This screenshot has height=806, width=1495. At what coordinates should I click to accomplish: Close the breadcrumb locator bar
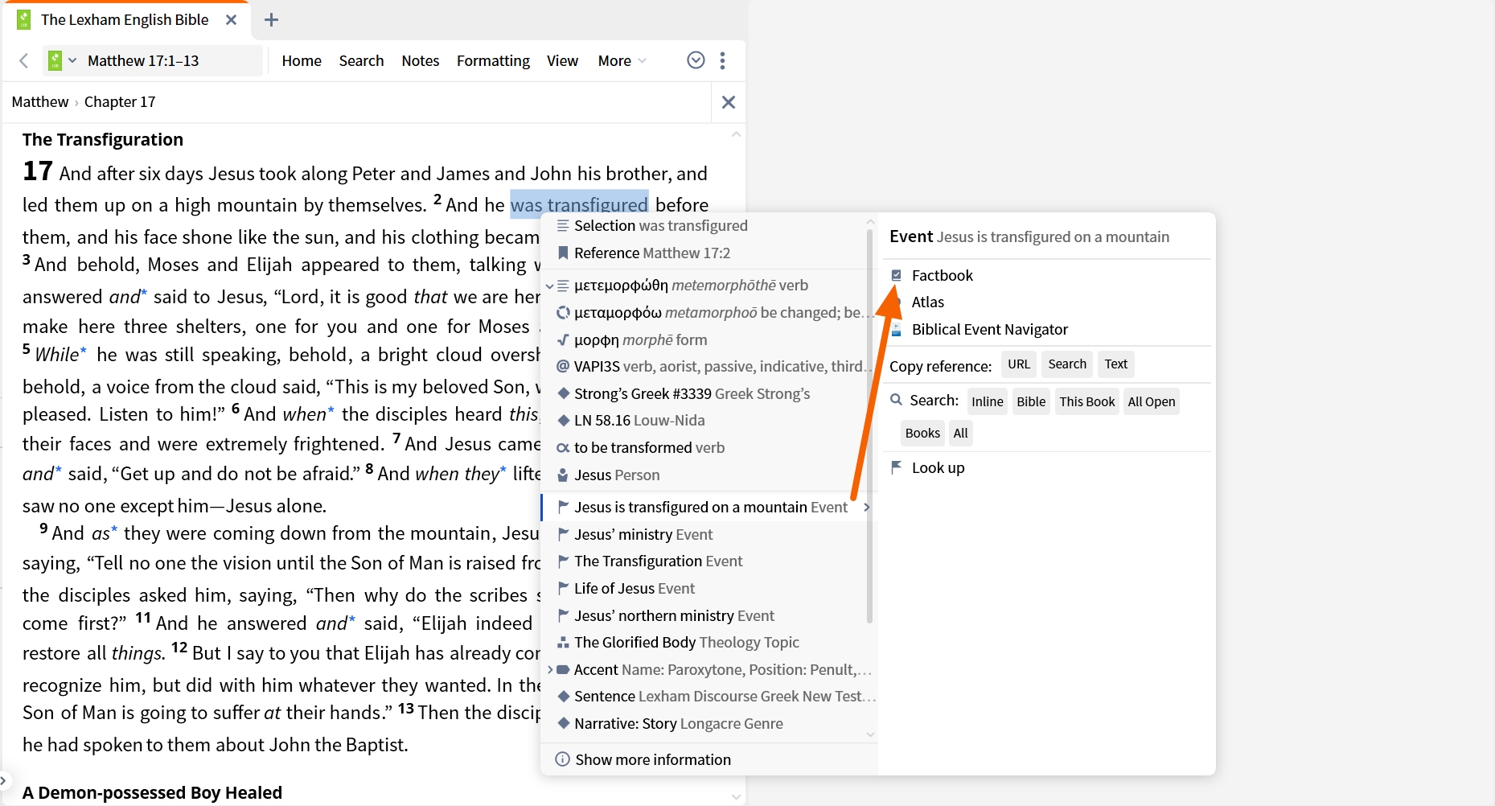coord(729,102)
